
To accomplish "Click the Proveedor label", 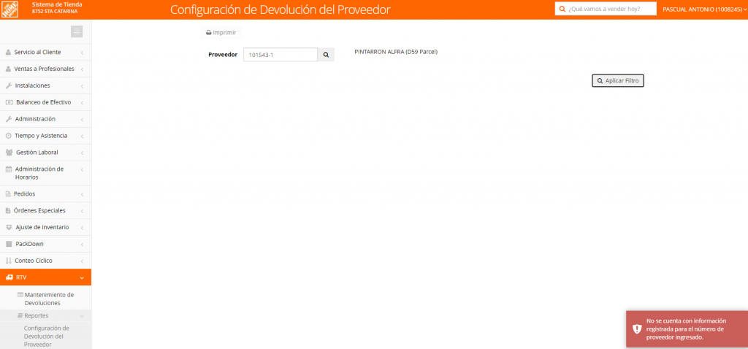I will coord(223,55).
